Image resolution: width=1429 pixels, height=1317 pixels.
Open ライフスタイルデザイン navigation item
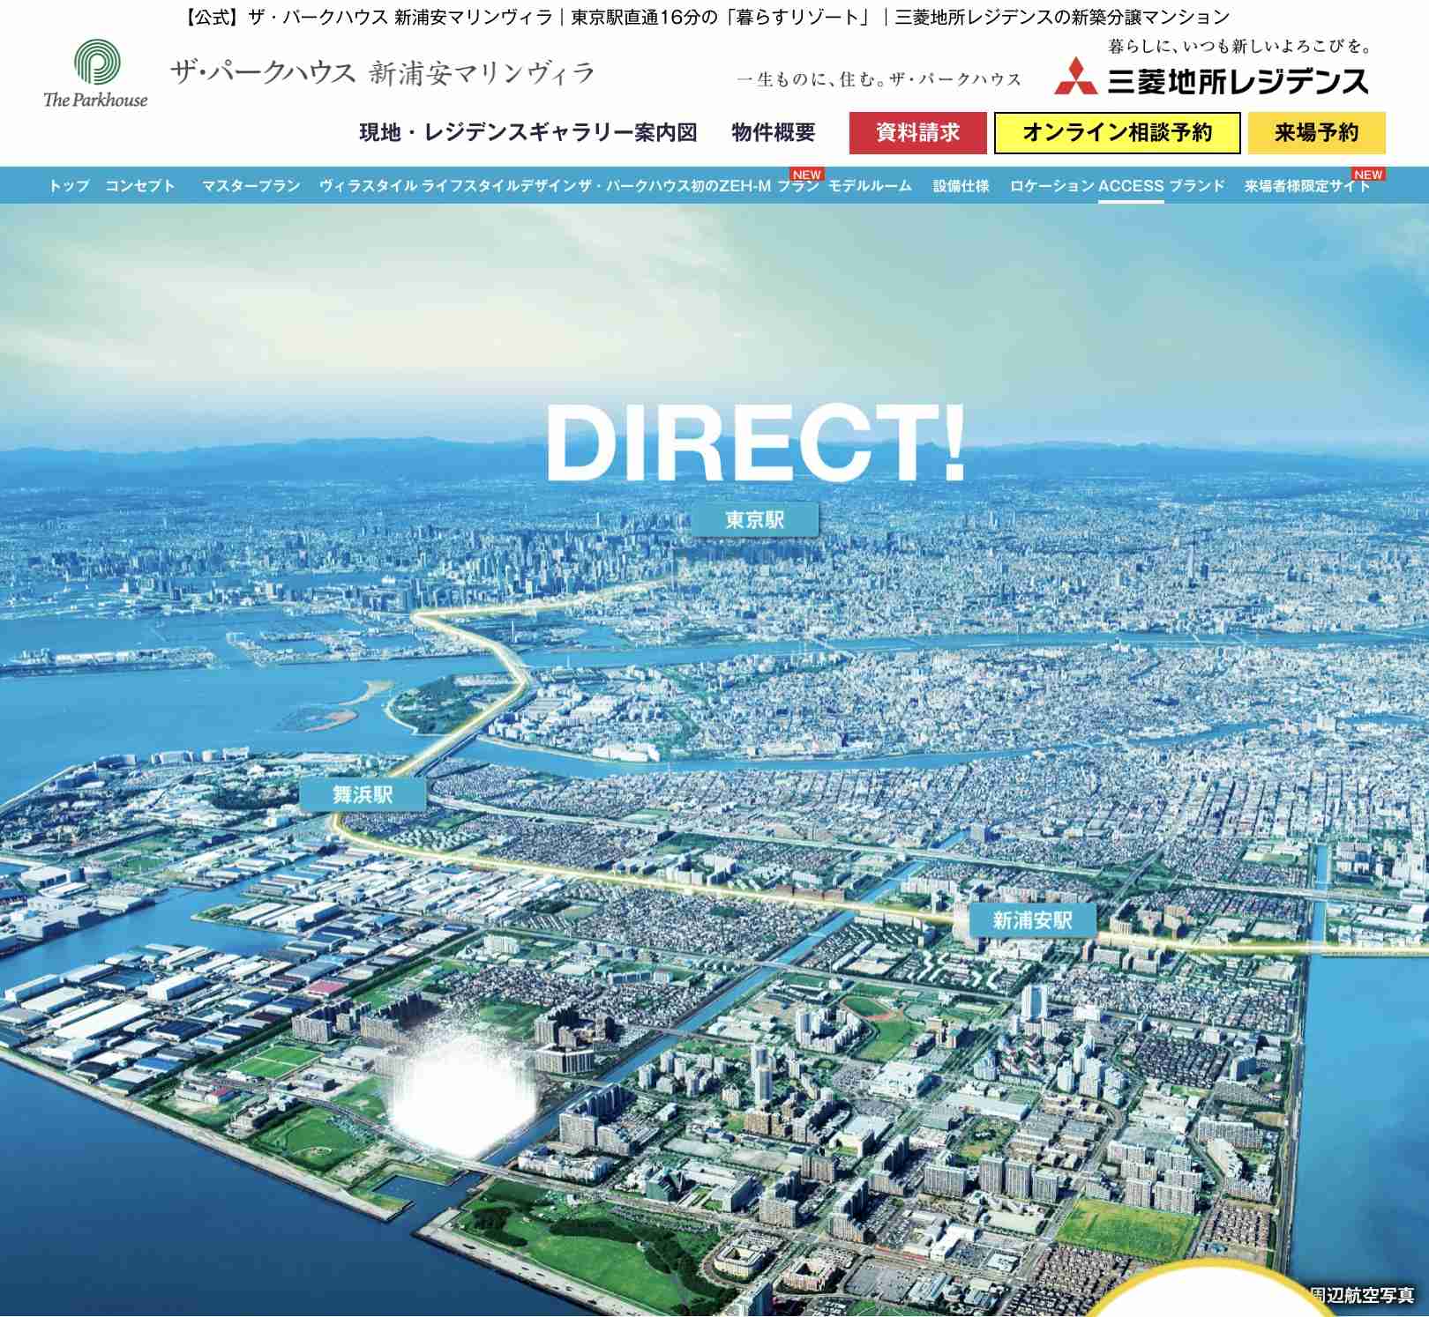499,186
